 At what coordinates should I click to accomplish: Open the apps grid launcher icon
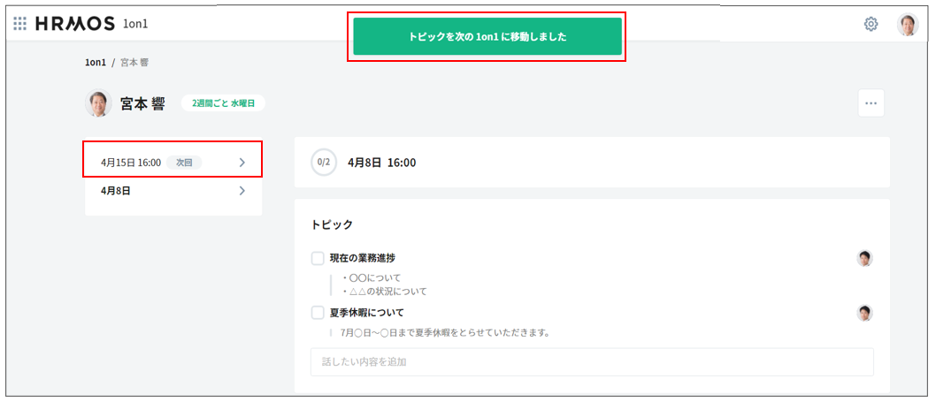(19, 24)
